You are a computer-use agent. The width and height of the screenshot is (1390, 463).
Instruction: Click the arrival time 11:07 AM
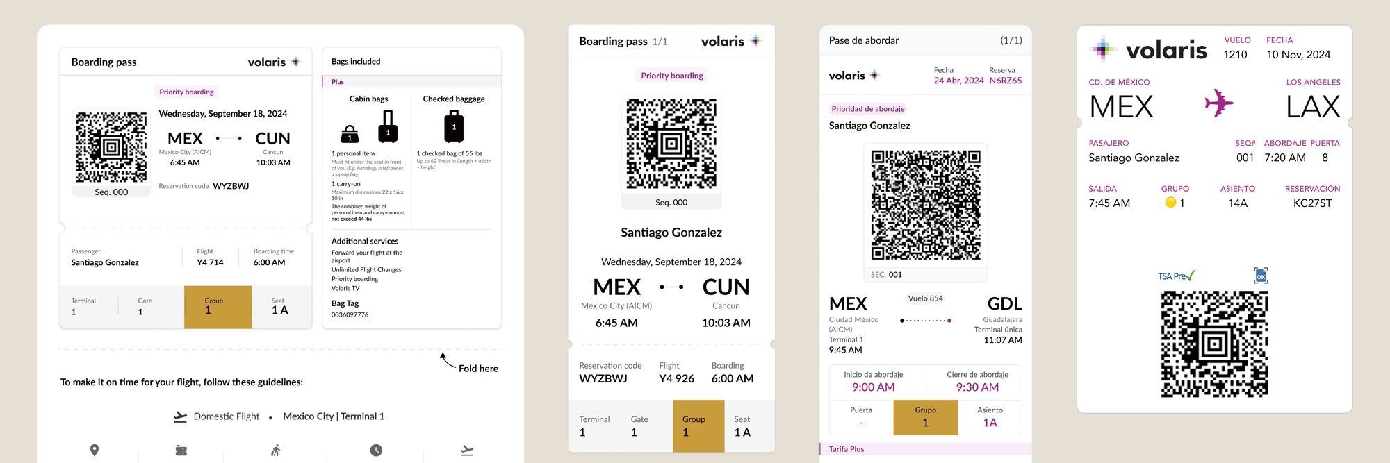click(x=1003, y=340)
